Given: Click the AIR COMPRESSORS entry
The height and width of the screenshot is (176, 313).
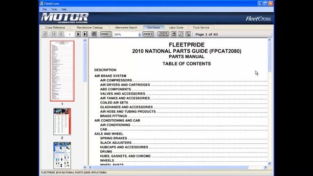Looking at the screenshot, I should (116, 80).
